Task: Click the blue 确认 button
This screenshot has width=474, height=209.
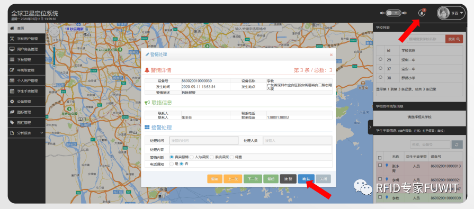Action: pyautogui.click(x=306, y=179)
